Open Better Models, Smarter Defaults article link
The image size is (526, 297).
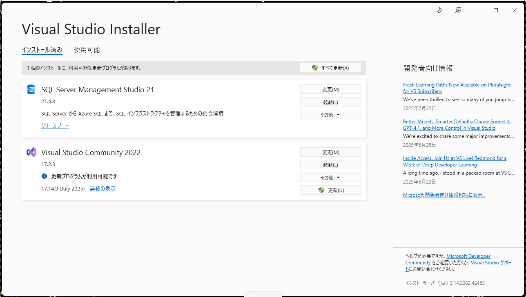tap(457, 125)
